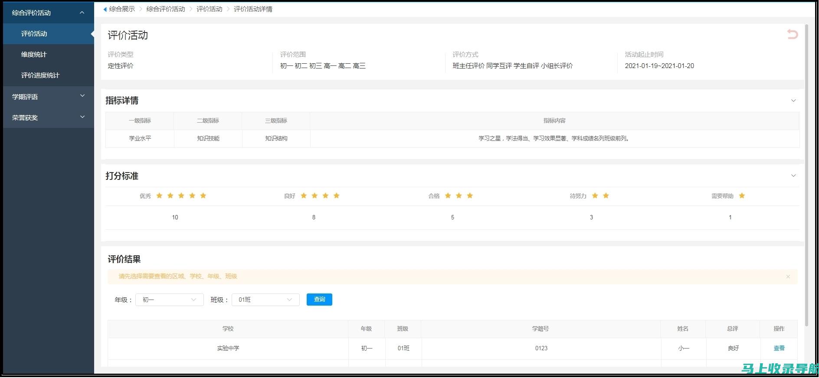This screenshot has width=819, height=378.
Task: Click the 良好 four-star rating
Action: (x=320, y=196)
